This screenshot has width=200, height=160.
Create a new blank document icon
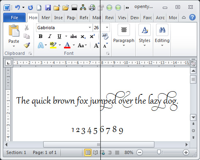[x=39, y=8]
